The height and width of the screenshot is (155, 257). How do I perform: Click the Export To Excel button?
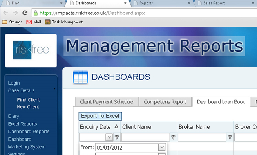click(x=100, y=116)
